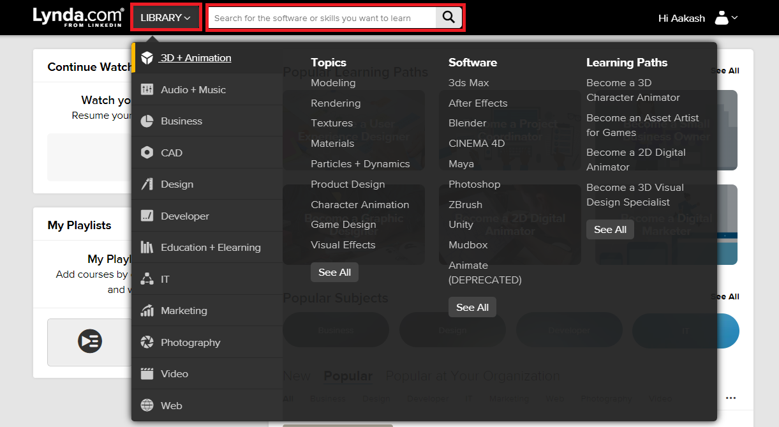Click the IT network icon
The width and height of the screenshot is (779, 427).
(147, 279)
